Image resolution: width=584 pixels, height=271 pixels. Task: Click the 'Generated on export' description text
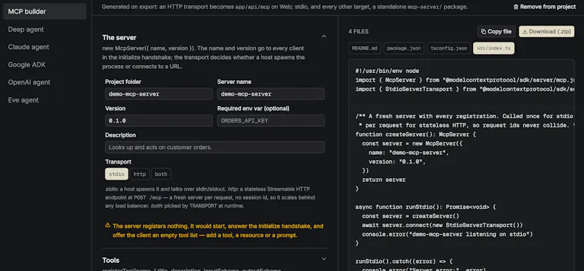[285, 7]
